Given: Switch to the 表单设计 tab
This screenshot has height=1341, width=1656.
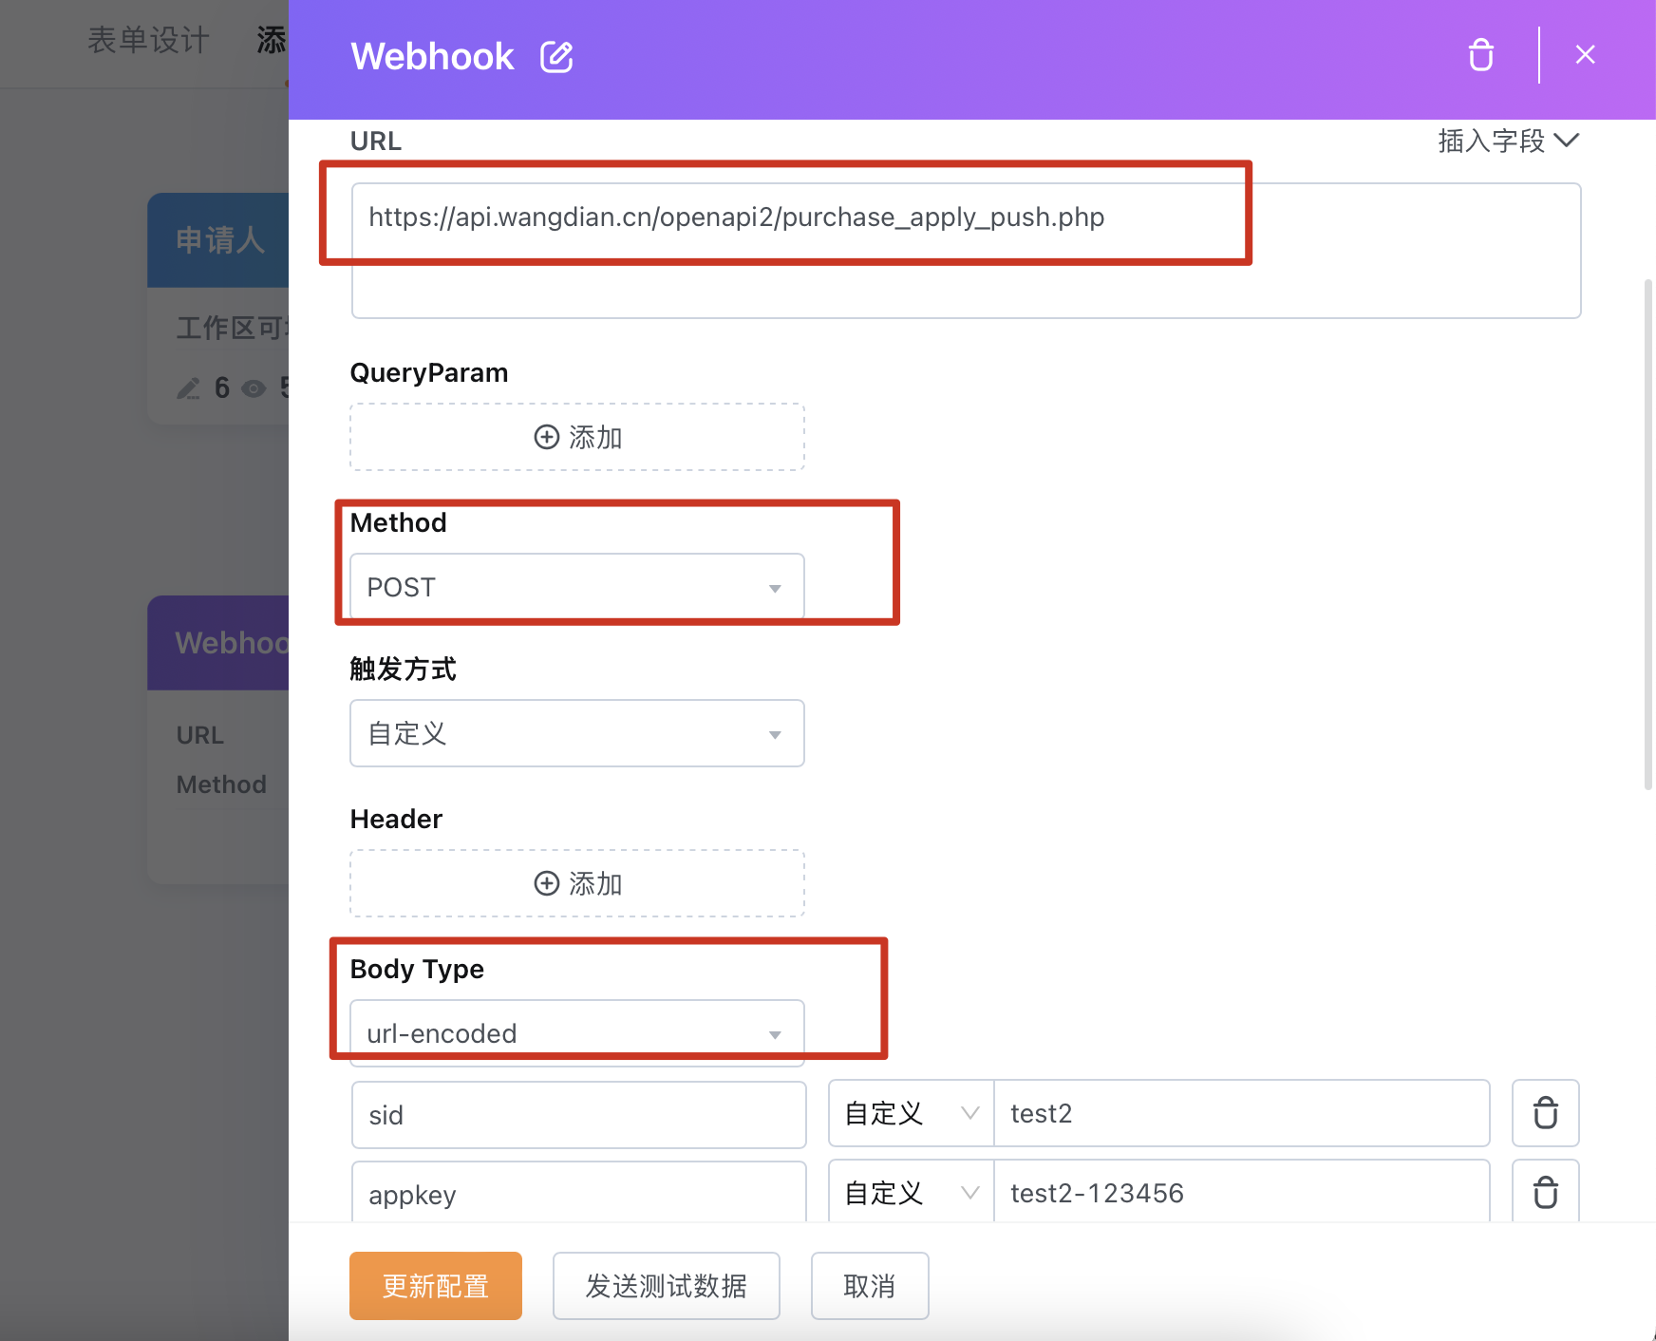Looking at the screenshot, I should (x=148, y=40).
